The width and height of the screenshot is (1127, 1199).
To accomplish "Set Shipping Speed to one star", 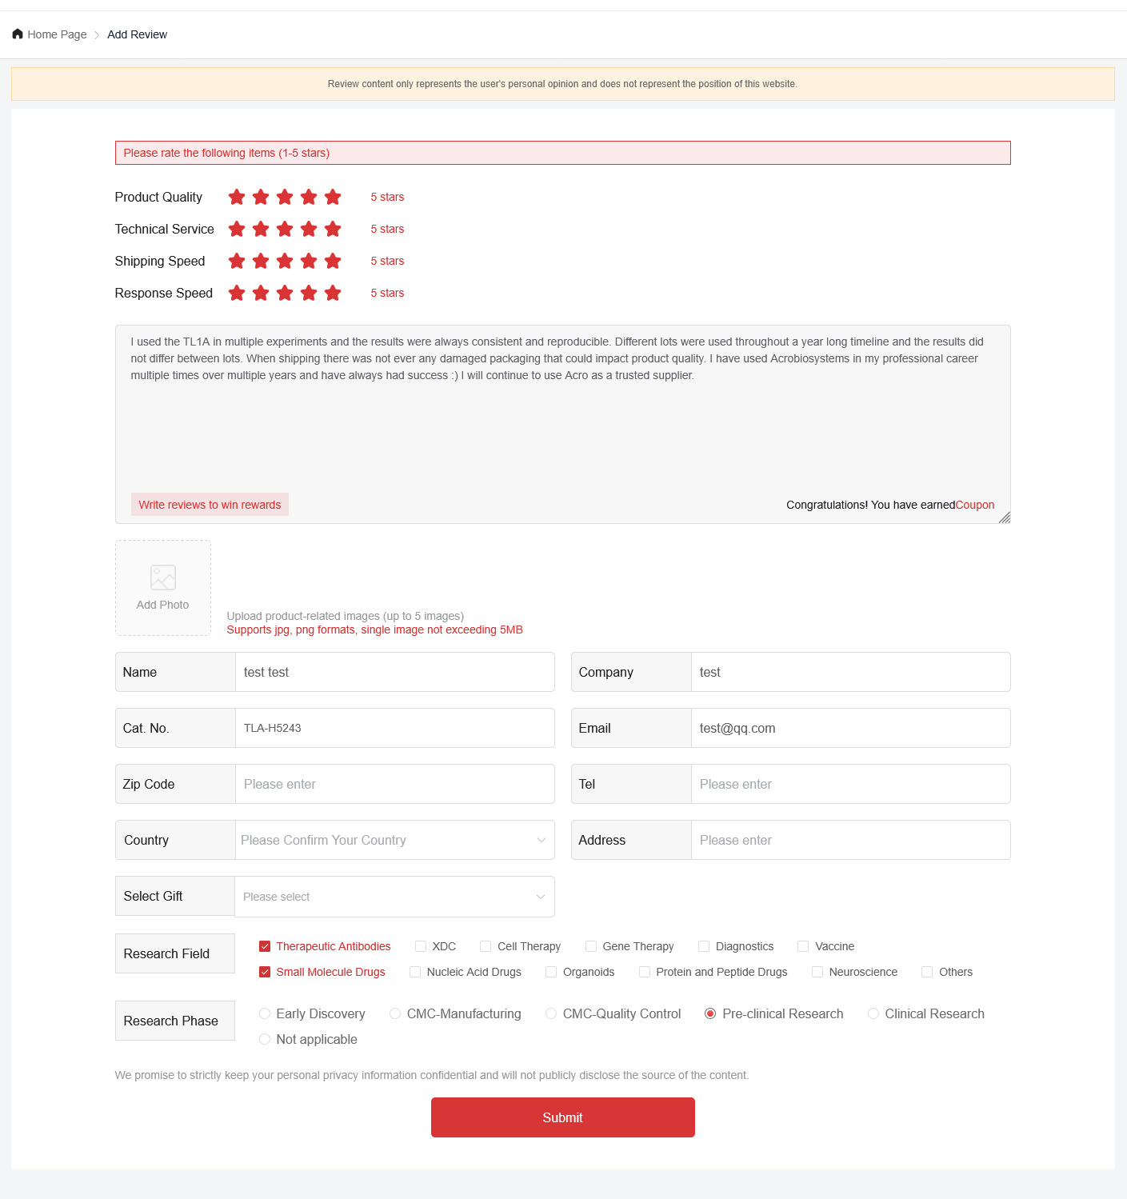I will coord(237,261).
